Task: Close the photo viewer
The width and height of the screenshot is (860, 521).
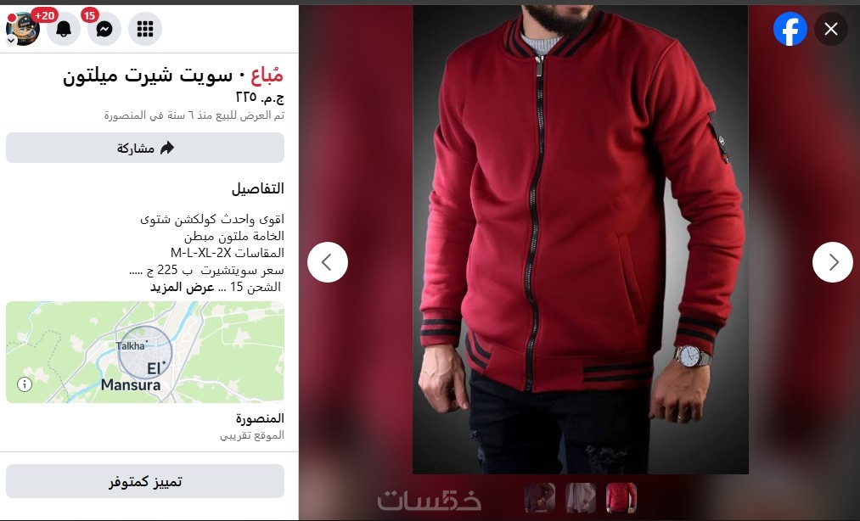Action: [x=831, y=29]
